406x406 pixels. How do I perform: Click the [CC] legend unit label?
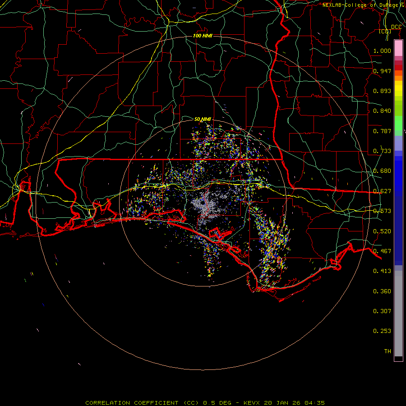pos(385,31)
